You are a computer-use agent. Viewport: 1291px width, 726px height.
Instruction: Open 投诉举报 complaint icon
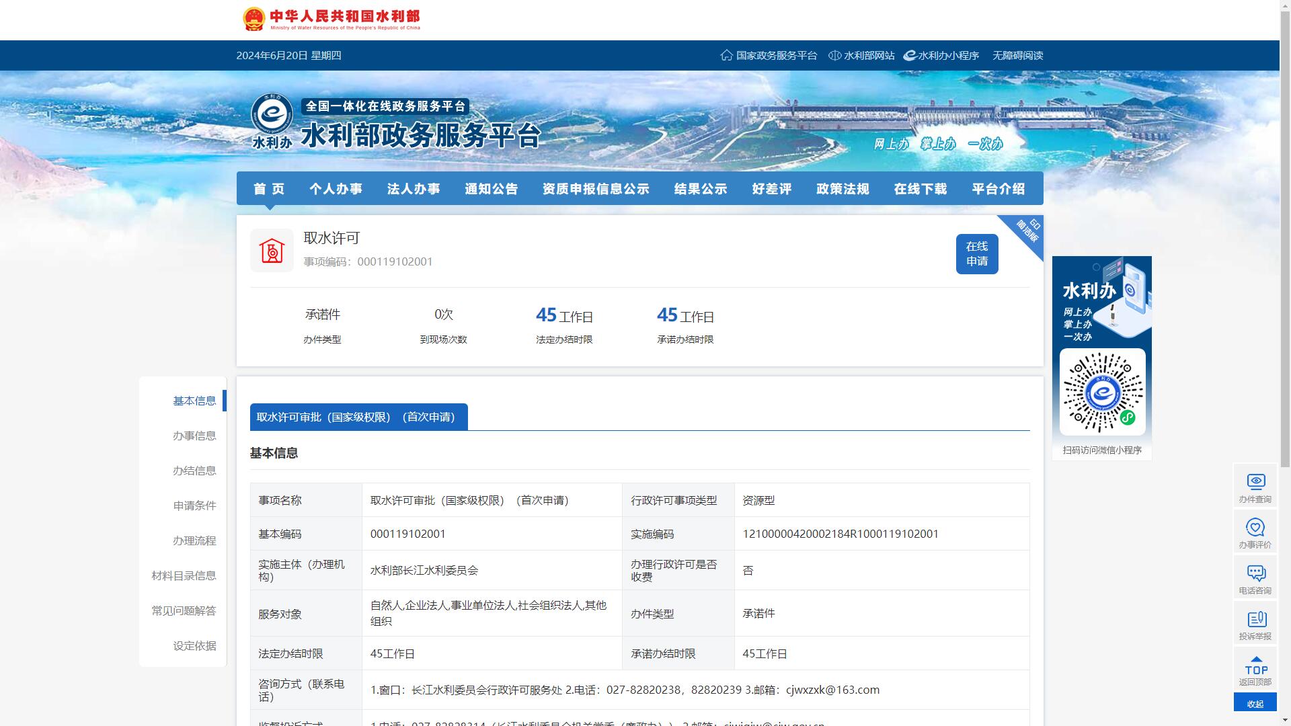[1255, 618]
